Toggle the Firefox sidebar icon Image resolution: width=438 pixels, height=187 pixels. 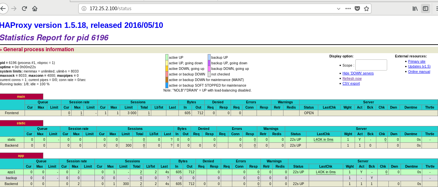point(426,9)
